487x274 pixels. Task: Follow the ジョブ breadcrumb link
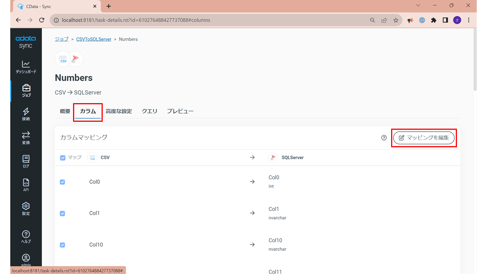(62, 39)
